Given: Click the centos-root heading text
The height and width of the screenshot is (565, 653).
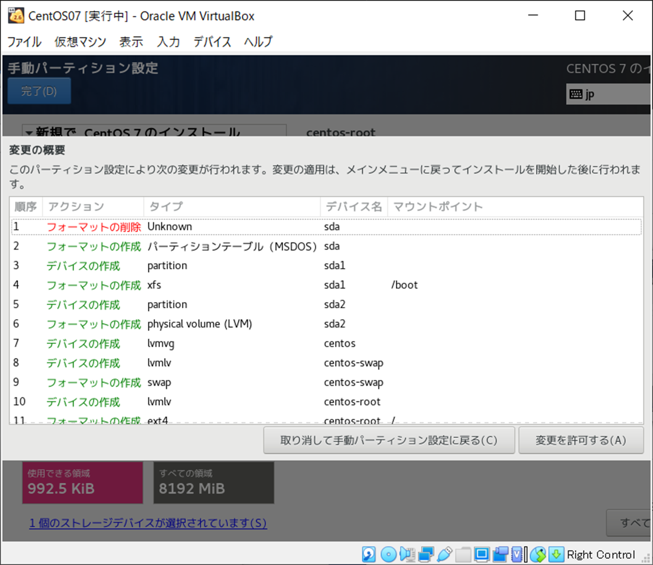Looking at the screenshot, I should tap(341, 132).
